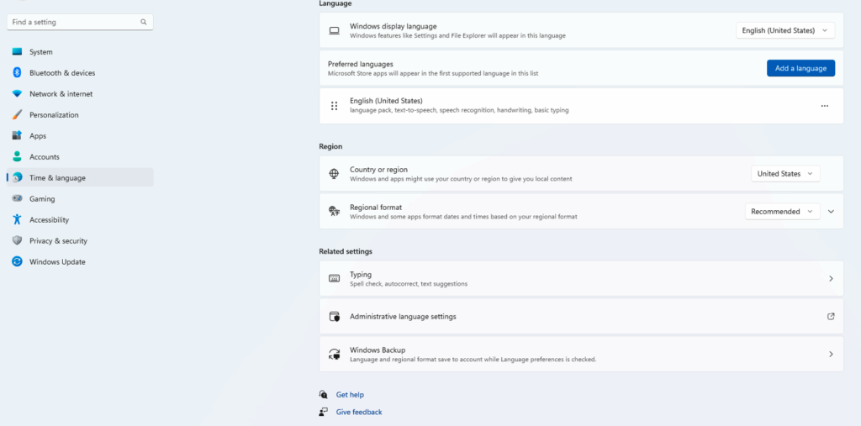
Task: Open Accessibility from the sidebar label
Action: [50, 219]
